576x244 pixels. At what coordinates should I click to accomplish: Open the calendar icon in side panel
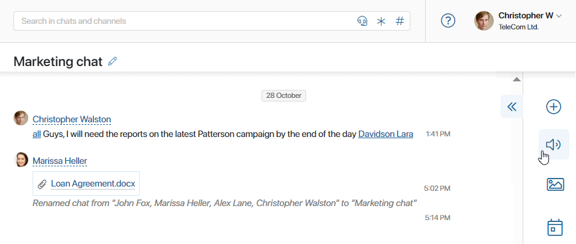point(555,227)
